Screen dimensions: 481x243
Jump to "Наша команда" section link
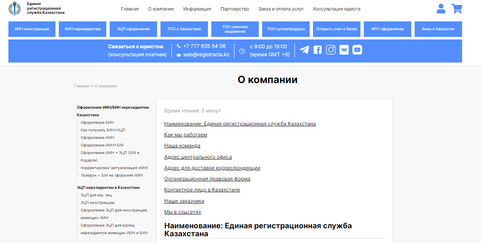[182, 146]
